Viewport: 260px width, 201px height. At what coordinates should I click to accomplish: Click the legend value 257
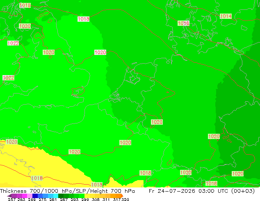pos(11,199)
